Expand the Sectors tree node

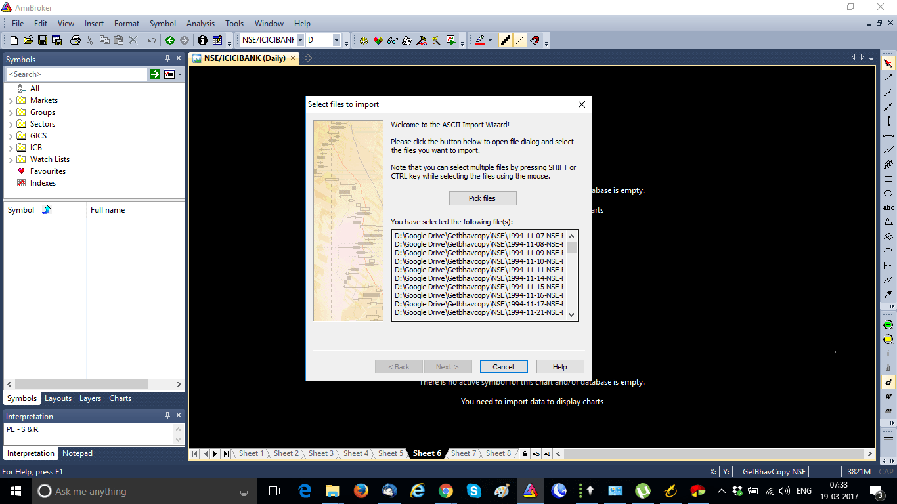(11, 124)
